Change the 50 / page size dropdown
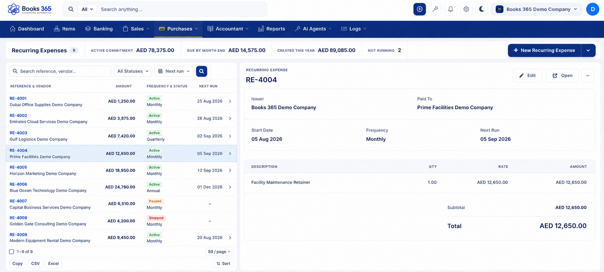Image resolution: width=604 pixels, height=272 pixels. (219, 252)
